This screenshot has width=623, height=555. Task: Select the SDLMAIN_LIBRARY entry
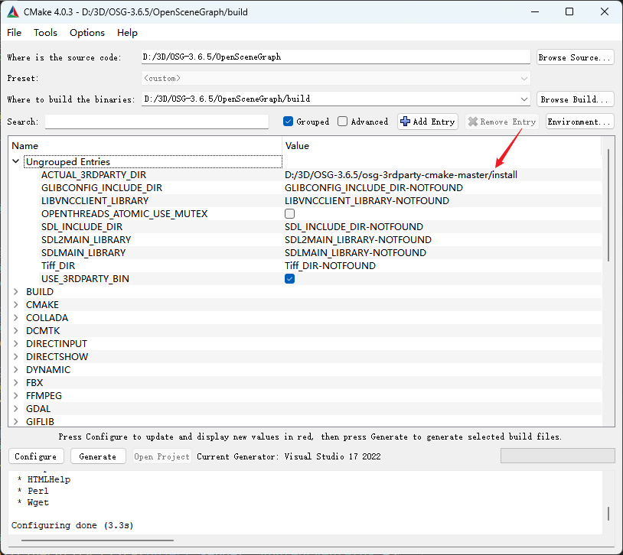click(83, 253)
